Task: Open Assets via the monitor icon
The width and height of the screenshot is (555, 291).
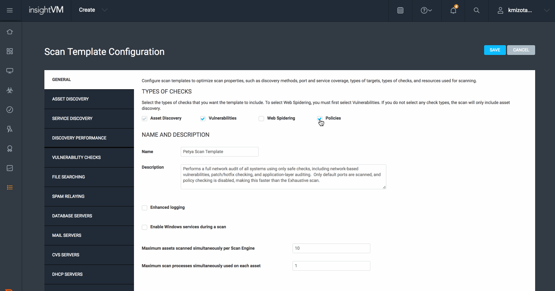Action: pos(10,71)
